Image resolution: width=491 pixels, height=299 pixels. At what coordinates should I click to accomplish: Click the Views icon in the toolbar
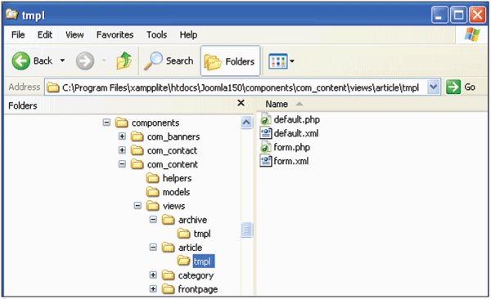click(x=278, y=61)
